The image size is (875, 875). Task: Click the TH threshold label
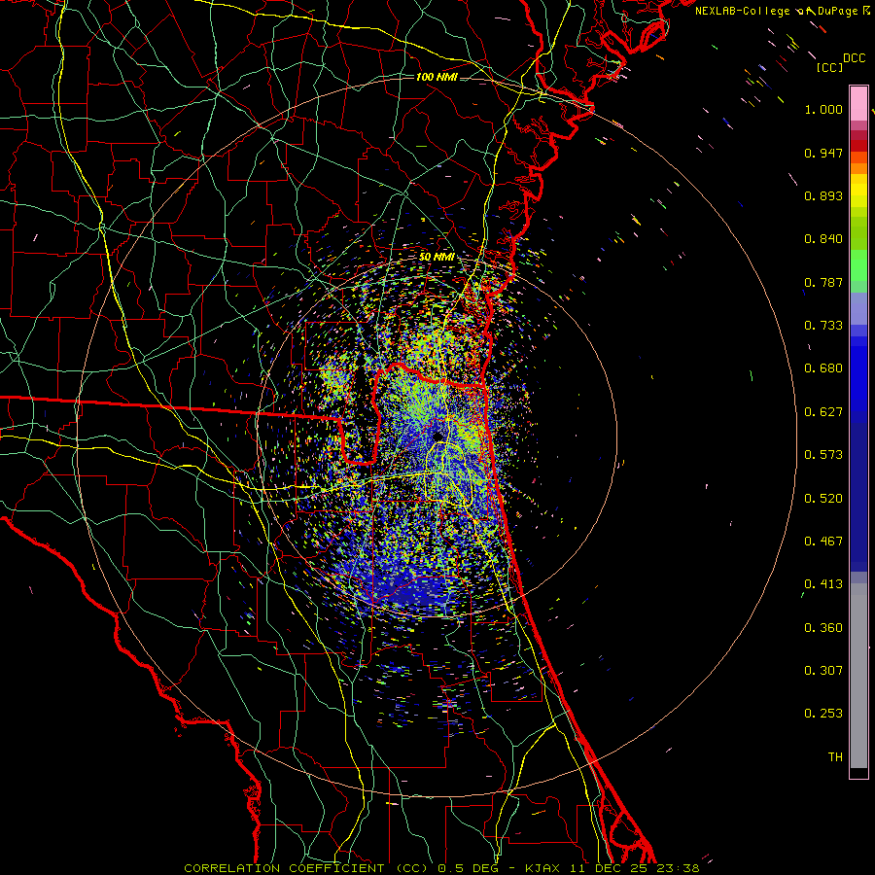[835, 757]
